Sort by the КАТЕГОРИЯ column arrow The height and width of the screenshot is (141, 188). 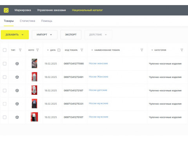point(152,50)
